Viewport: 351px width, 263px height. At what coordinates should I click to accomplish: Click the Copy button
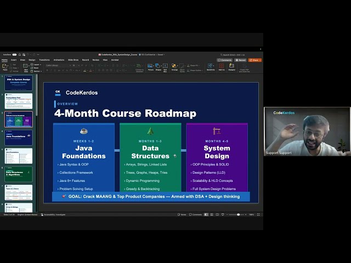coord(14,68)
